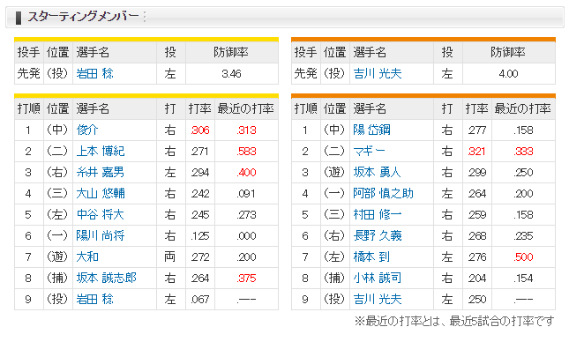Click batting average .250 for 吉川 光夫

(477, 299)
